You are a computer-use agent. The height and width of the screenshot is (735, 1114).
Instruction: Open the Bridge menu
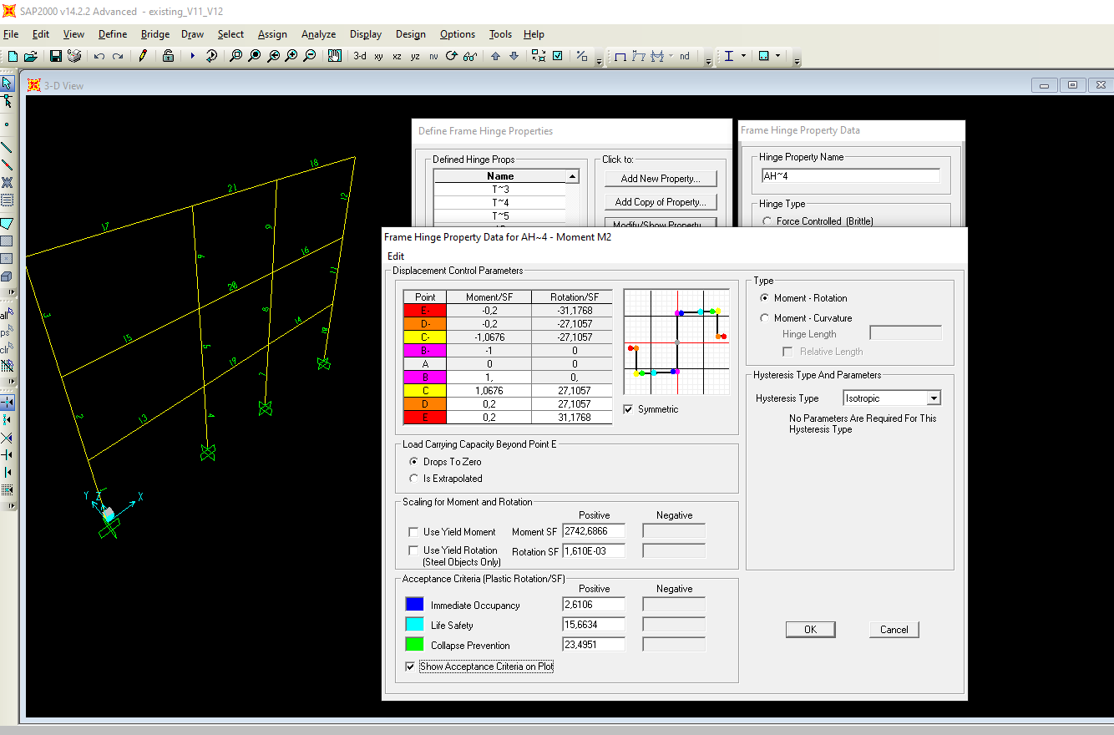coord(155,34)
